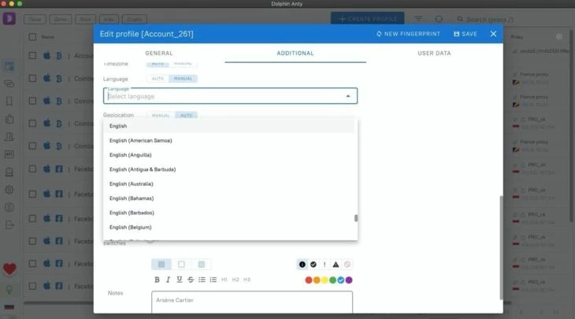The width and height of the screenshot is (575, 319).
Task: Select the exclamation mark note icon
Action: [325, 265]
